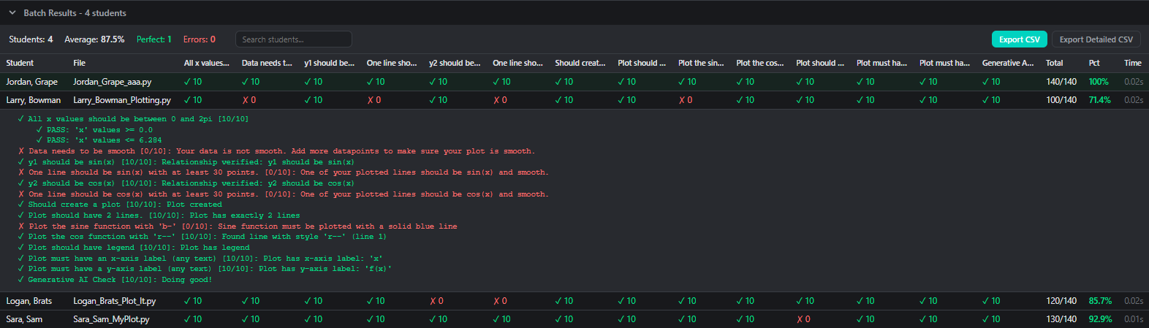Click Jordan Grape's 100% percentage
1149x328 pixels.
pyautogui.click(x=1099, y=82)
